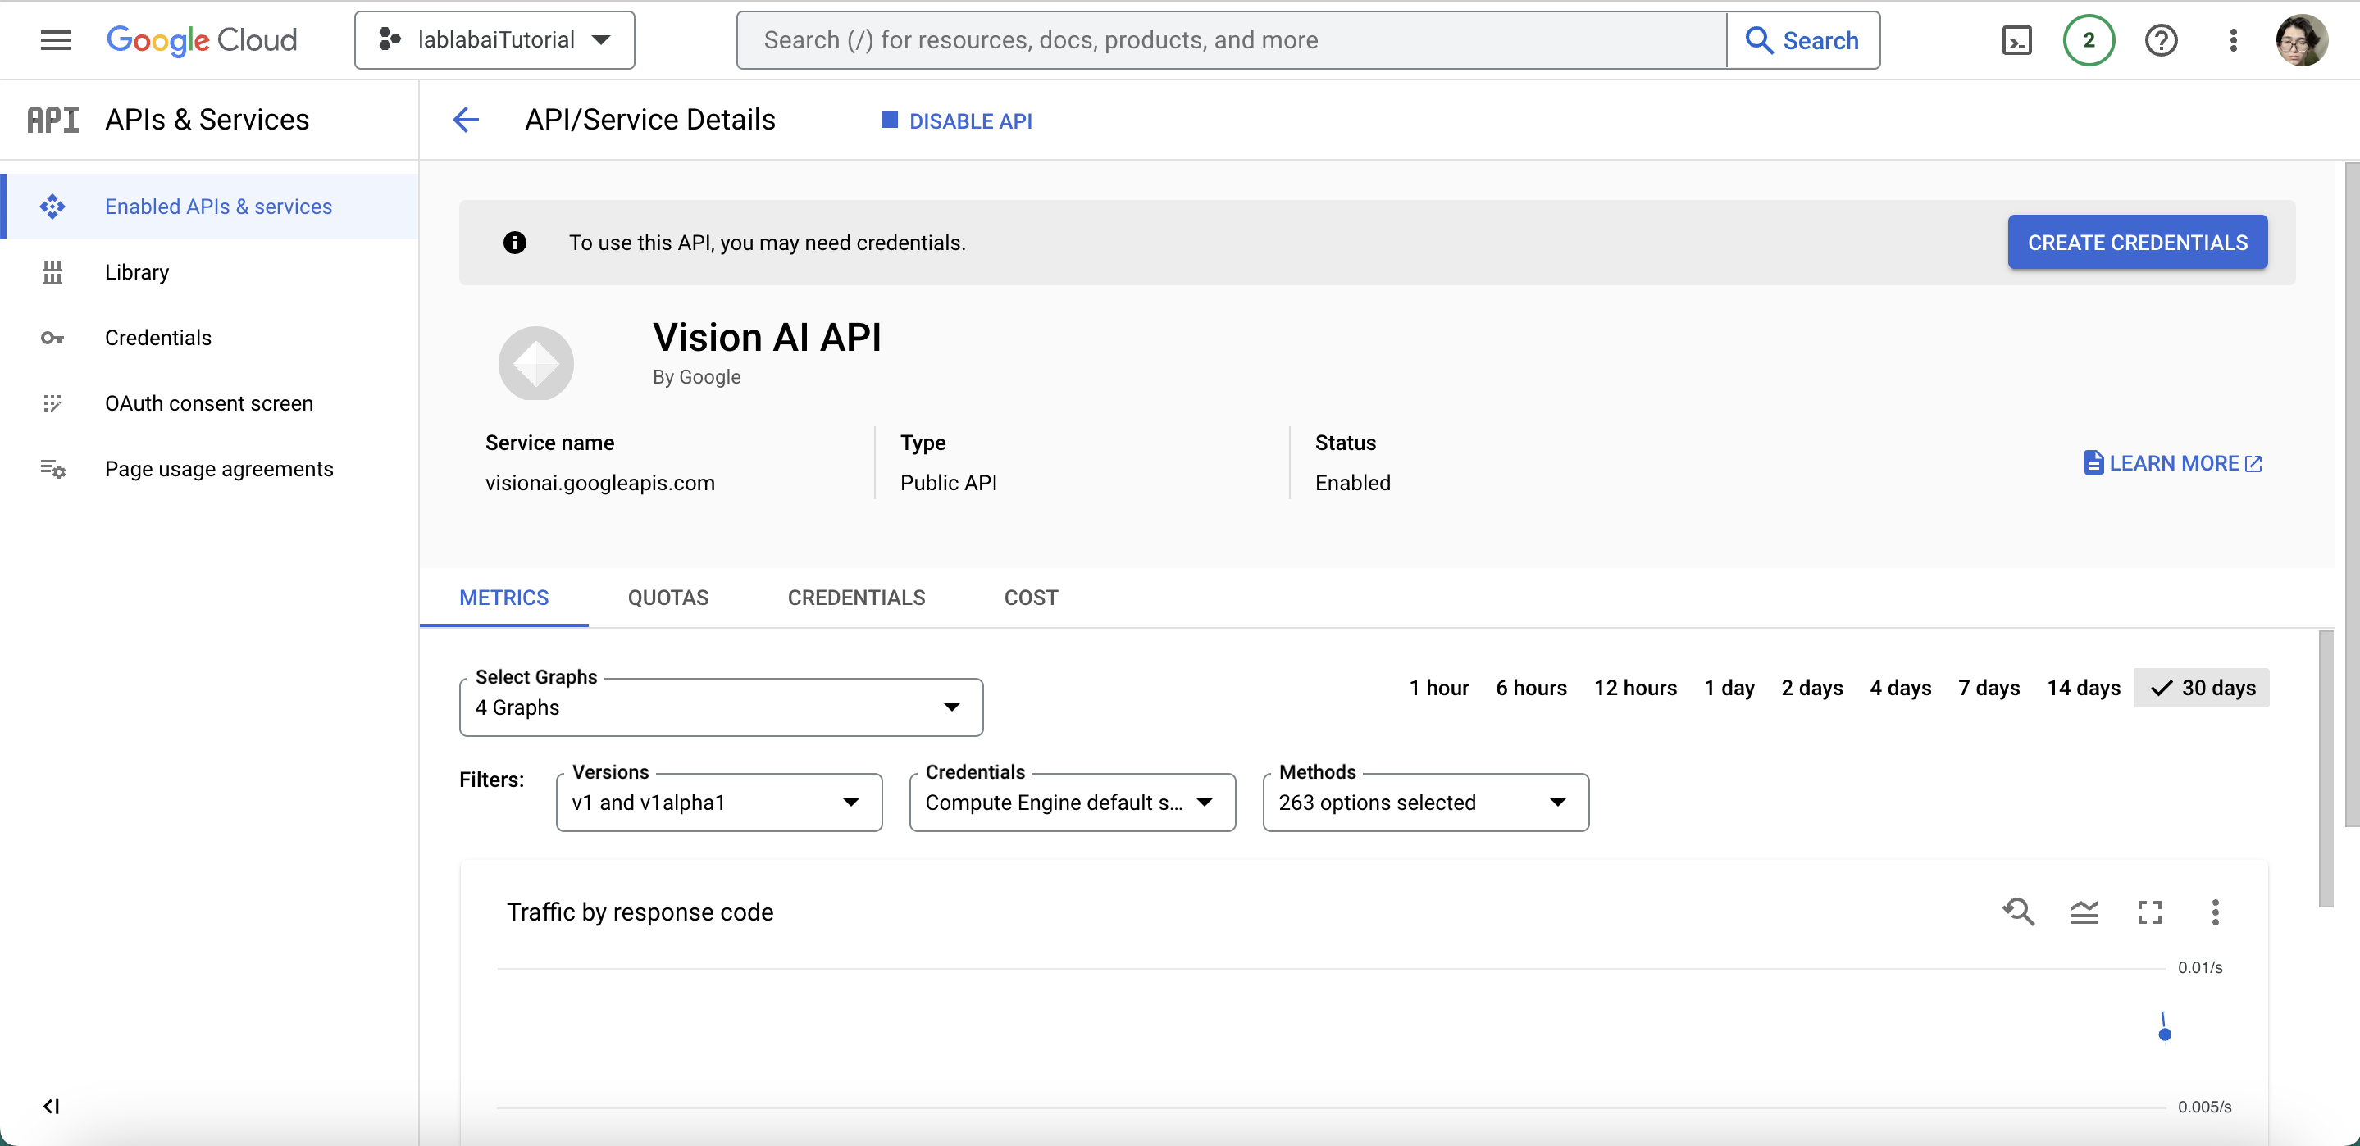Expand the Select Graphs dropdown
Image resolution: width=2360 pixels, height=1146 pixels.
pos(721,707)
